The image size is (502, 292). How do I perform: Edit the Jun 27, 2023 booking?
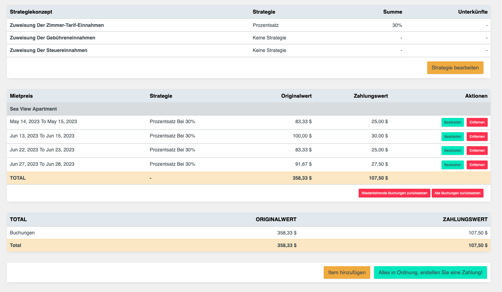coord(452,165)
